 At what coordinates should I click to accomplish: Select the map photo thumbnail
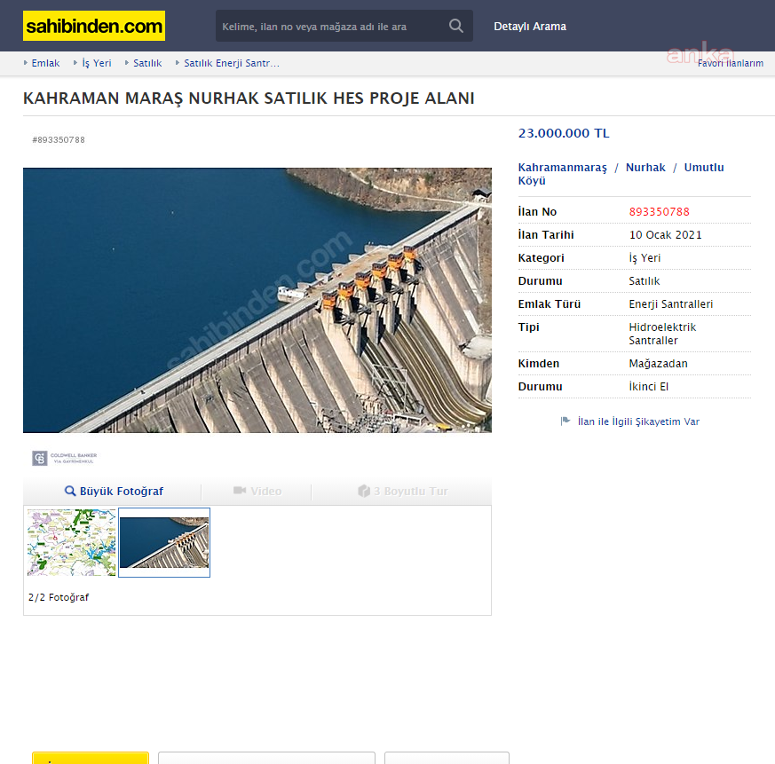point(72,542)
